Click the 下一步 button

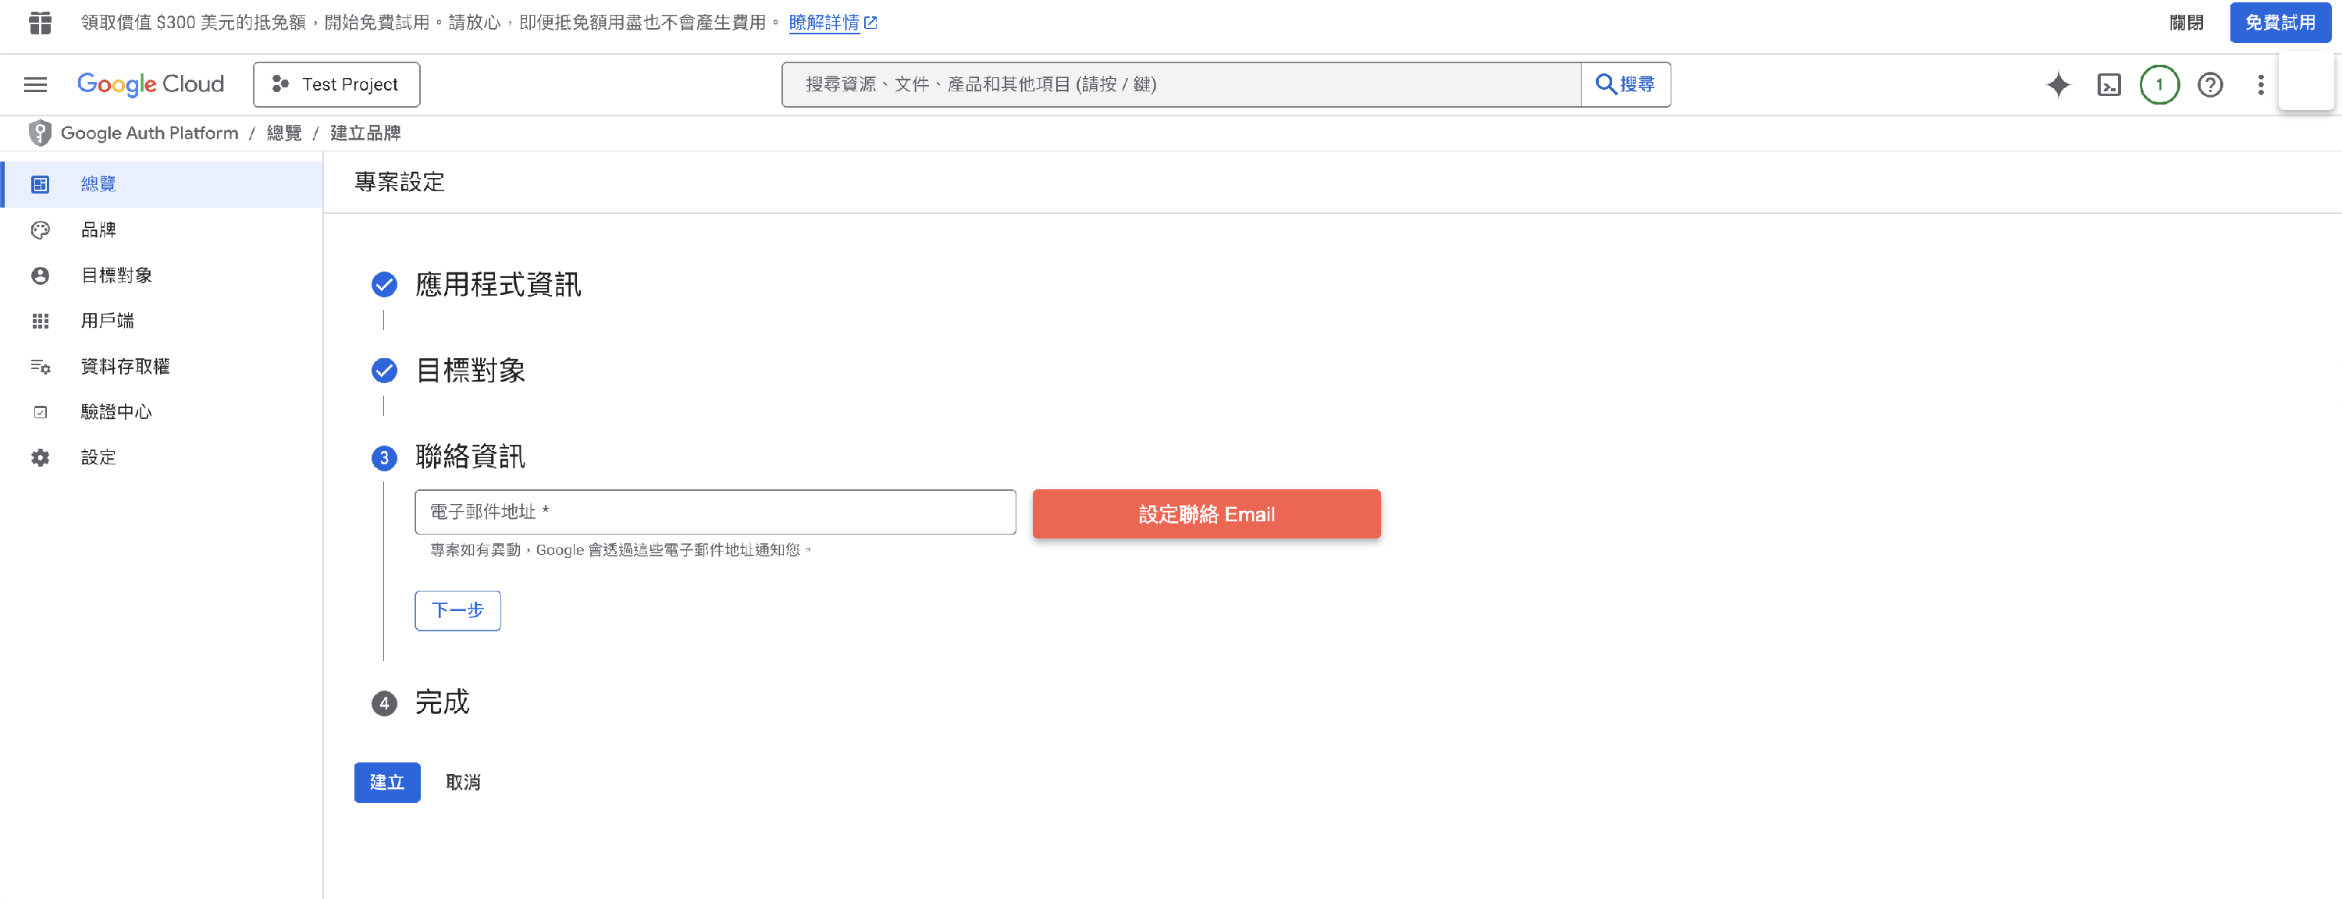tap(457, 610)
